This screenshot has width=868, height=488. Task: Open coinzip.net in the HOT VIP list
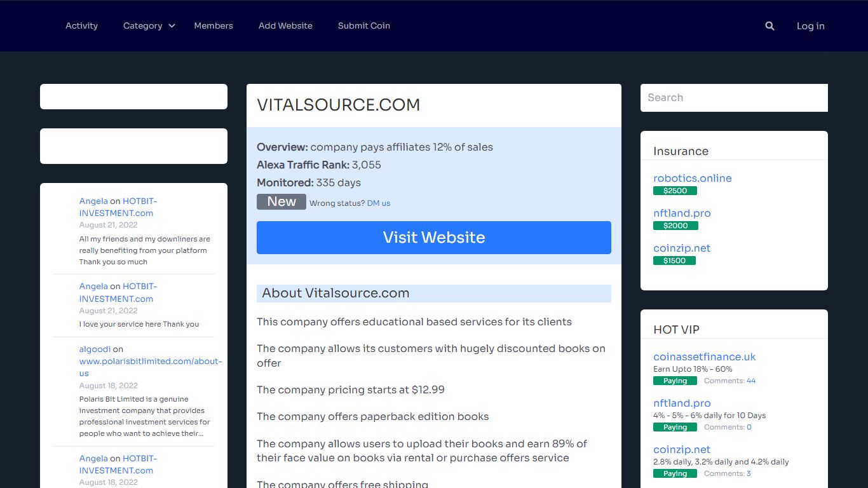point(682,450)
